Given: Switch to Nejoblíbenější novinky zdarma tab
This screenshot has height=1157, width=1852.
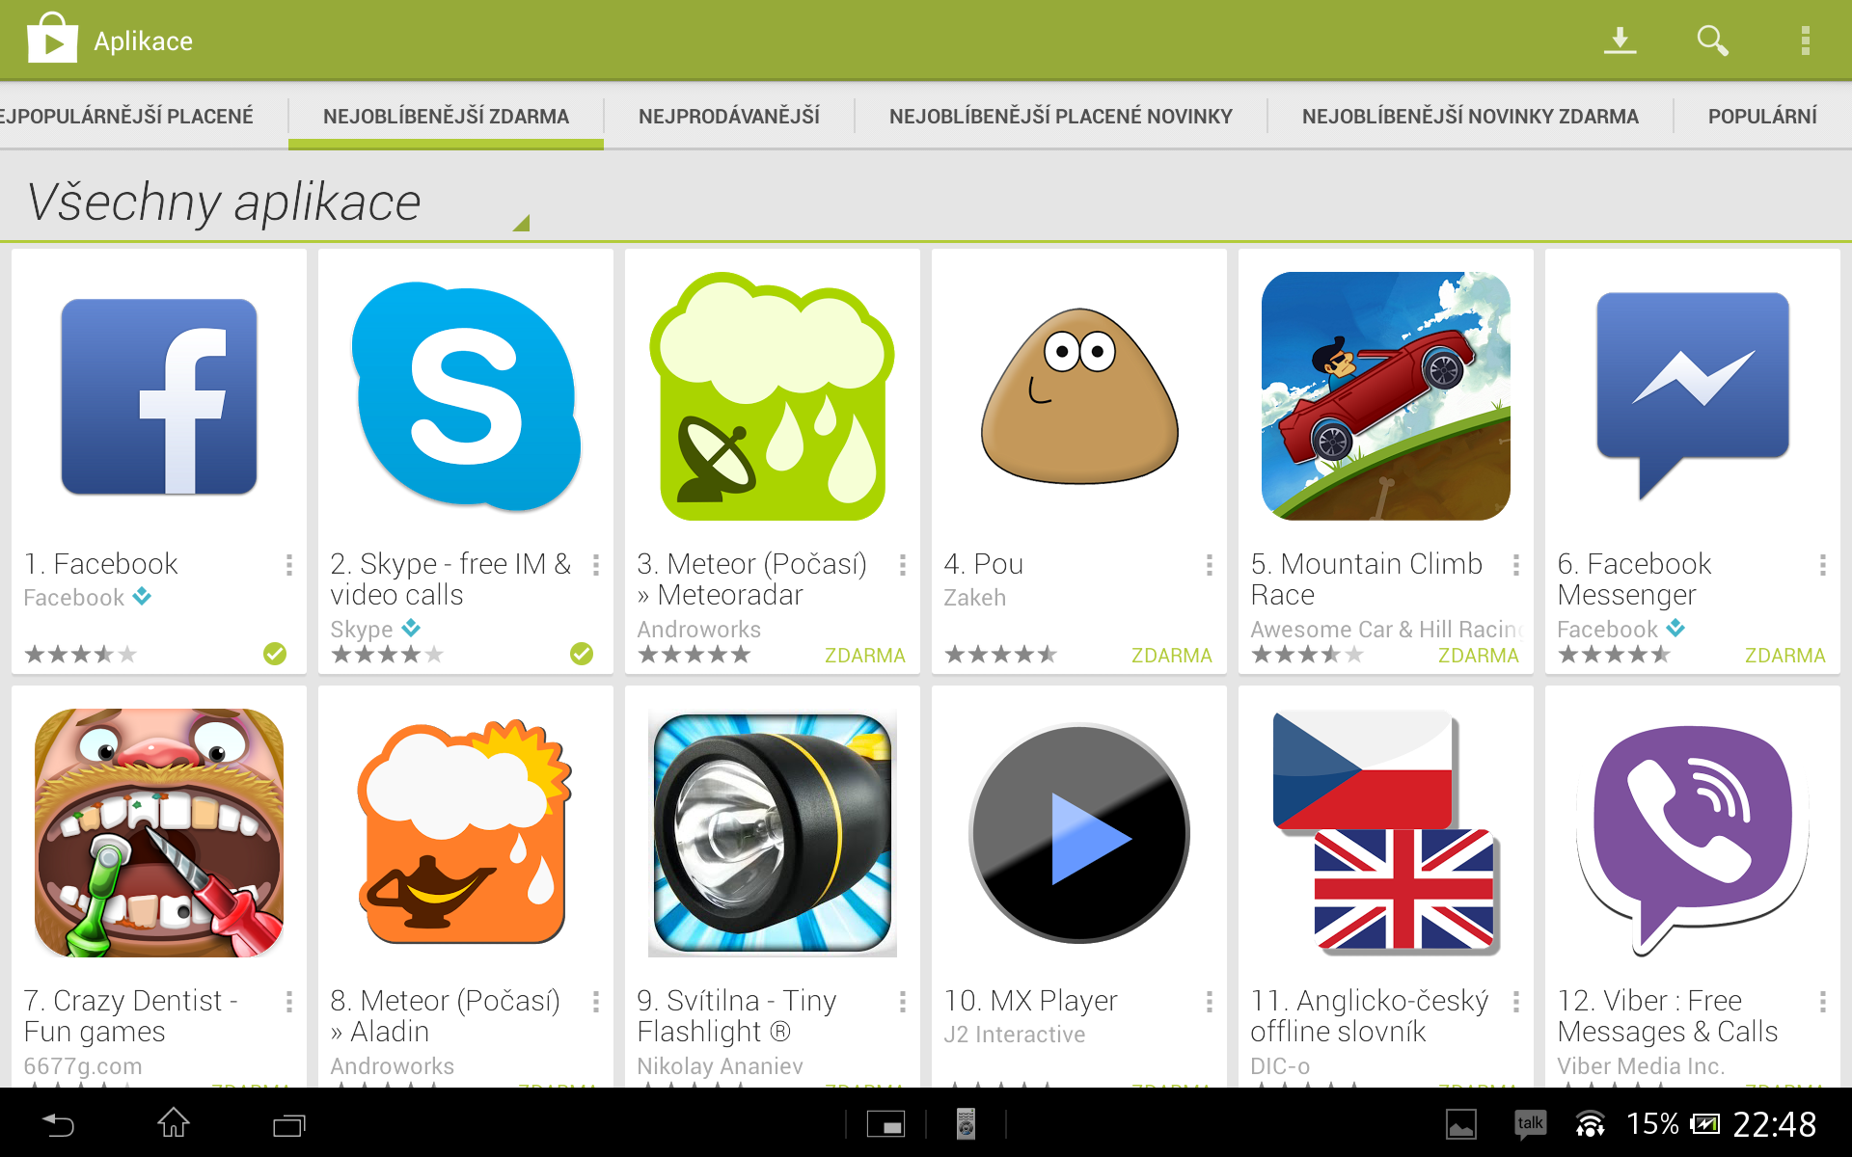Looking at the screenshot, I should (x=1470, y=117).
